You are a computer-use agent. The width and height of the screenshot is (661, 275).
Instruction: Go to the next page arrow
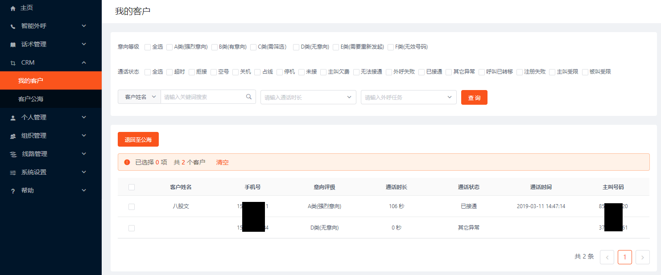[643, 257]
